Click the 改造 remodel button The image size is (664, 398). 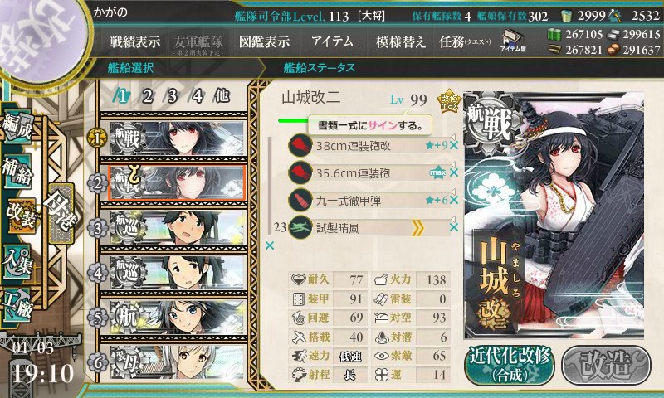pos(606,366)
